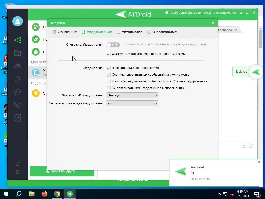The width and height of the screenshot is (265, 199).
Task: Click the notification text 'hi'
Action: 193,172
